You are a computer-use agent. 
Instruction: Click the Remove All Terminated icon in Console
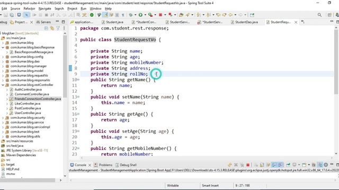tap(242, 165)
